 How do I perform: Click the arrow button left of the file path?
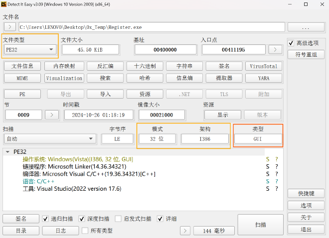(9, 27)
